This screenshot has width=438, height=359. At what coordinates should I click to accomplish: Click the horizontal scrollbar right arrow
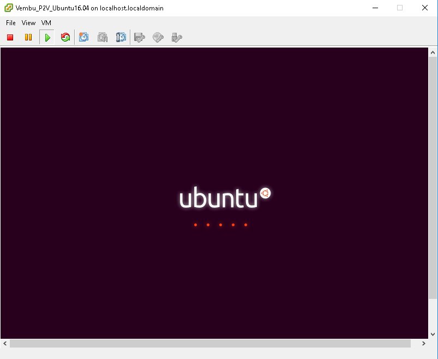tap(423, 343)
